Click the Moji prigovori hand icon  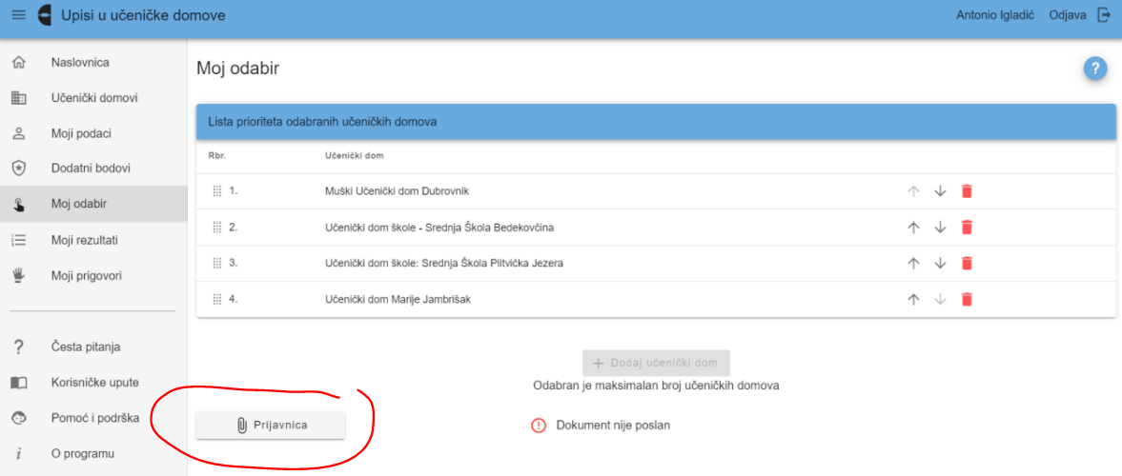point(19,275)
